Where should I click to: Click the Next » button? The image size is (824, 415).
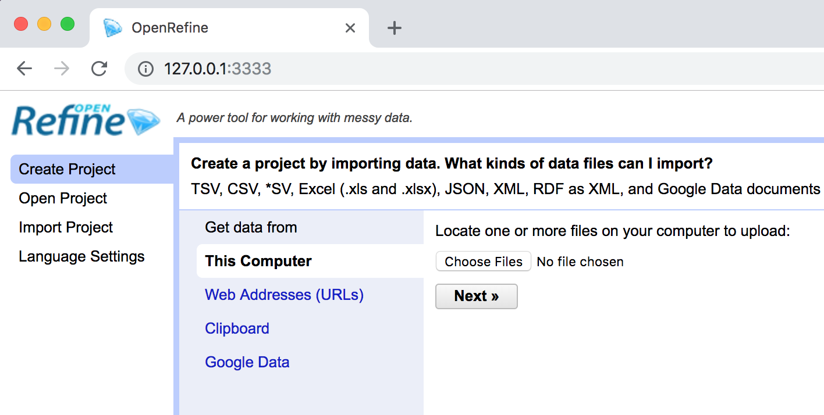pyautogui.click(x=477, y=296)
